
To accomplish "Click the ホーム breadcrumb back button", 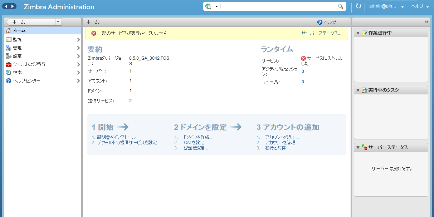I will [x=30, y=22].
